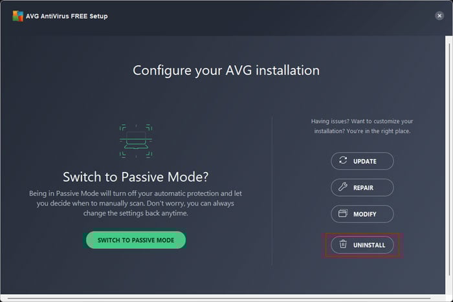Image resolution: width=453 pixels, height=302 pixels.
Task: Click the 'AVG AntiVirus FREE Setup' title
Action: (67, 16)
